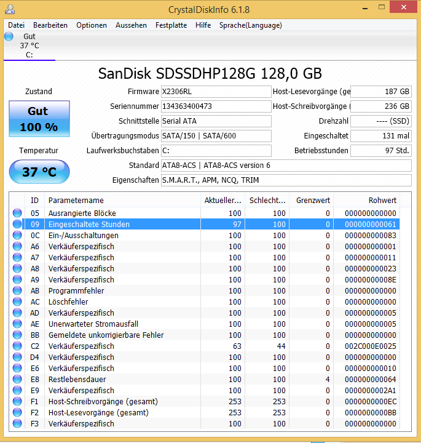This screenshot has height=443, width=421.
Task: Click the Eingeschaltet value 131 mal
Action: coord(381,136)
